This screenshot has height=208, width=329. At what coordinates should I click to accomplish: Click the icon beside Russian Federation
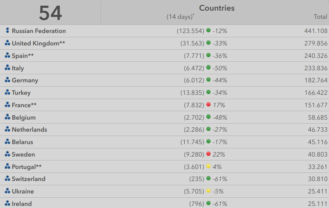7,31
